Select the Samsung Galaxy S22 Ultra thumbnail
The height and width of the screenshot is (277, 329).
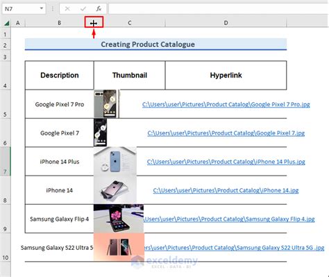click(x=119, y=247)
